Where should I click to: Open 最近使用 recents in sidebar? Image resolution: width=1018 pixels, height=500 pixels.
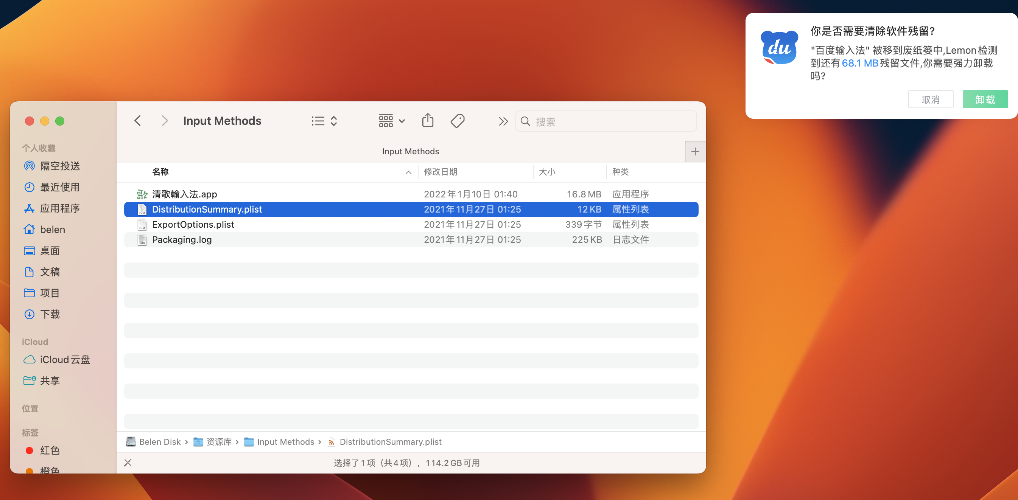60,187
